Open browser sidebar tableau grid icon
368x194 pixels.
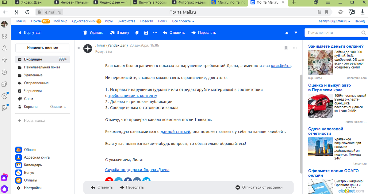click(4, 36)
